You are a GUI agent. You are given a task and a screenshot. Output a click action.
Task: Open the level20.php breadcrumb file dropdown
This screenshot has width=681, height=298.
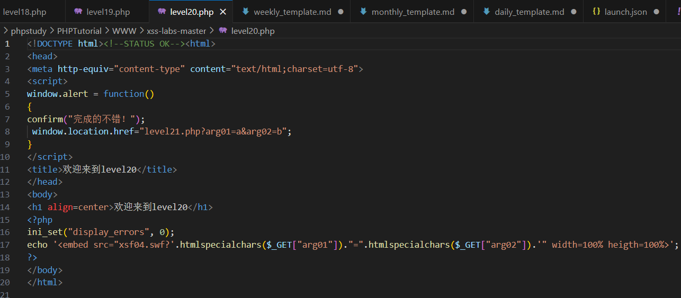point(253,31)
